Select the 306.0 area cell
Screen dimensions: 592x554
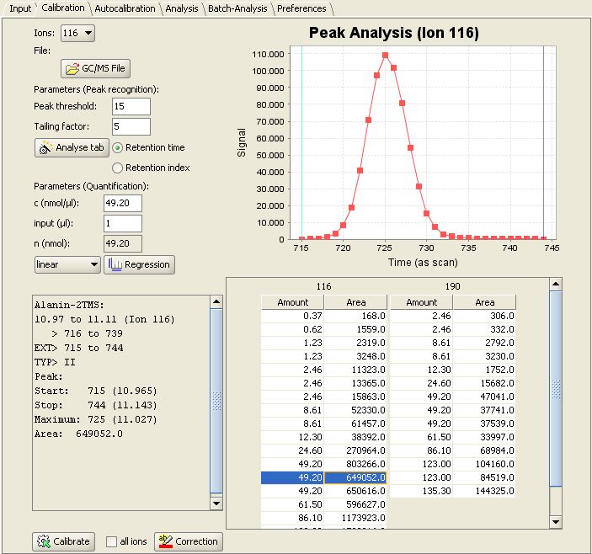484,317
